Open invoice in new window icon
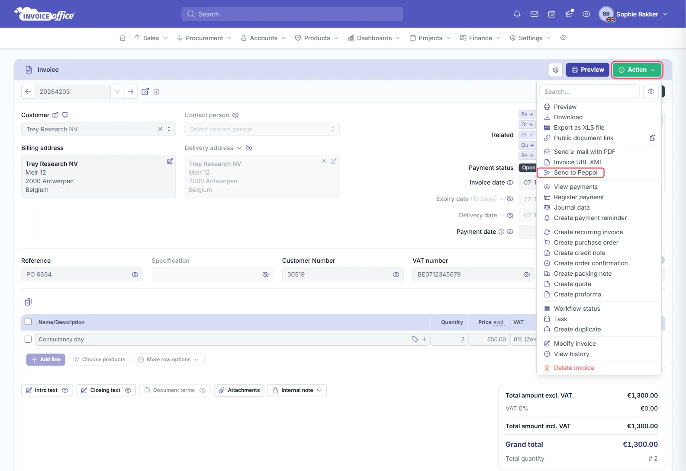Image resolution: width=686 pixels, height=471 pixels. point(145,92)
